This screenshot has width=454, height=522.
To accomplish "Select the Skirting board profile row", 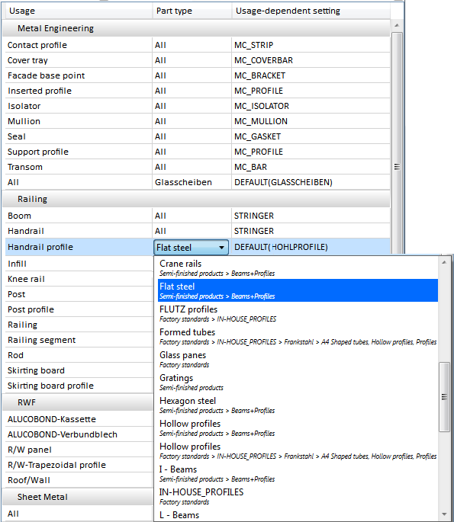I will pyautogui.click(x=79, y=386).
